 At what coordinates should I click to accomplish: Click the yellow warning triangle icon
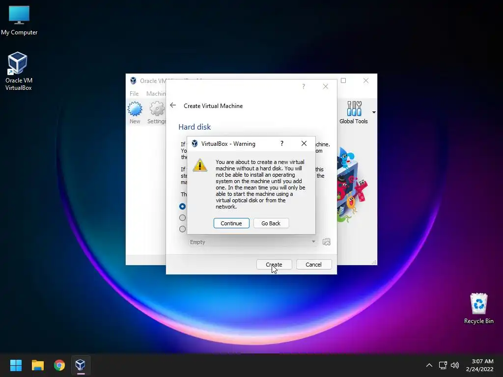[x=200, y=165]
